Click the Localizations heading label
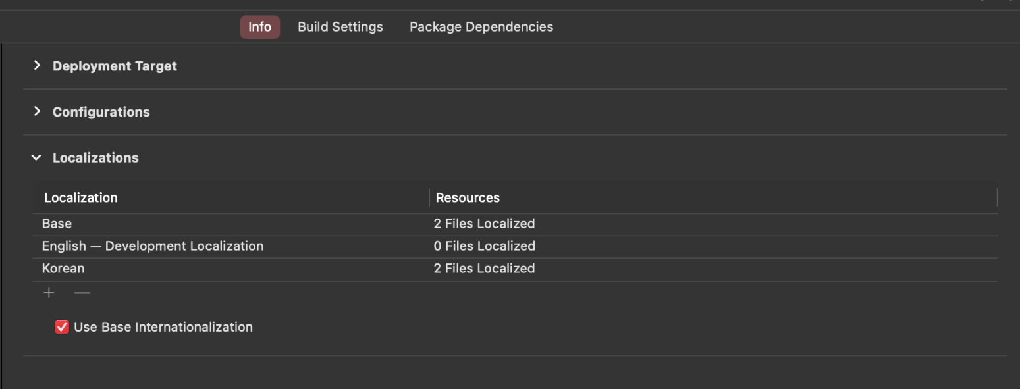This screenshot has width=1020, height=389. [x=95, y=158]
